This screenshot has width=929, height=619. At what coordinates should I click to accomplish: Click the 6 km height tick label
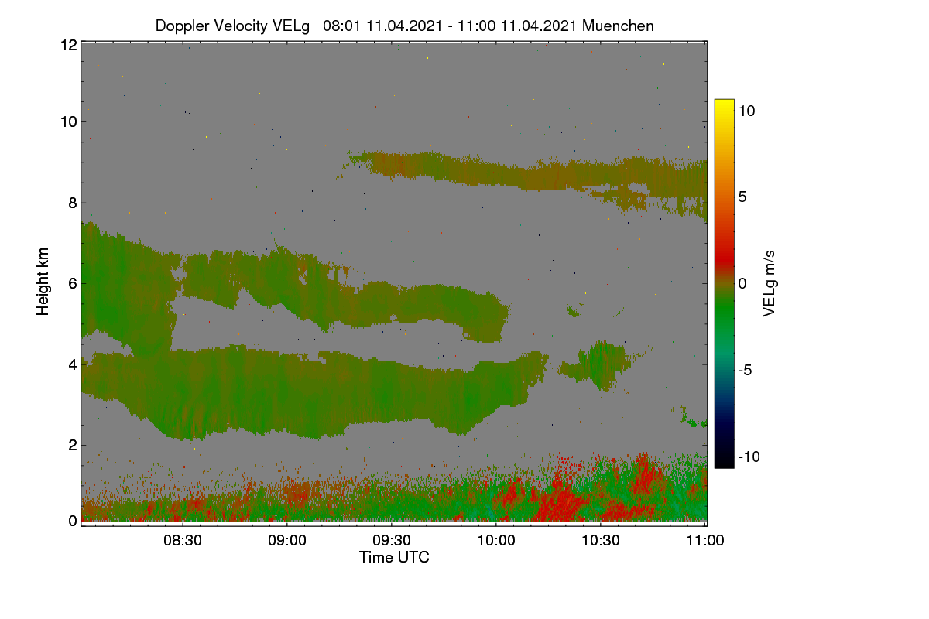72,283
